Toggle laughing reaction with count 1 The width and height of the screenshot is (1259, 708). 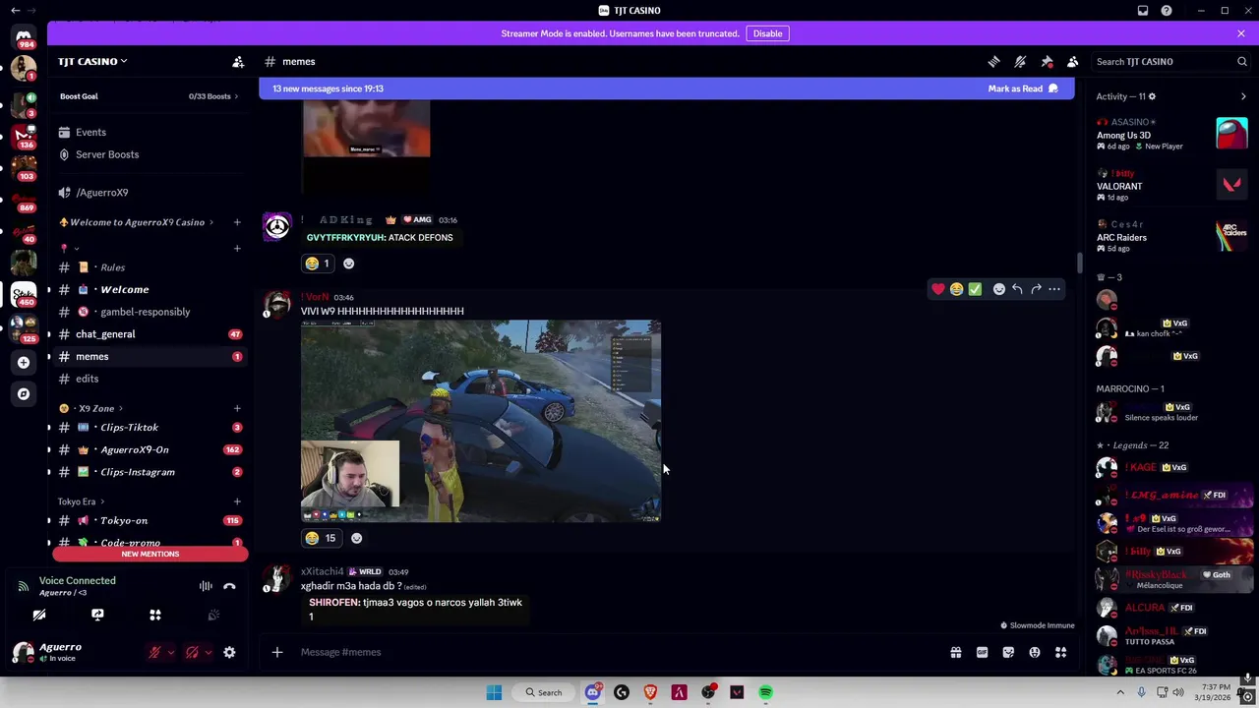point(317,264)
